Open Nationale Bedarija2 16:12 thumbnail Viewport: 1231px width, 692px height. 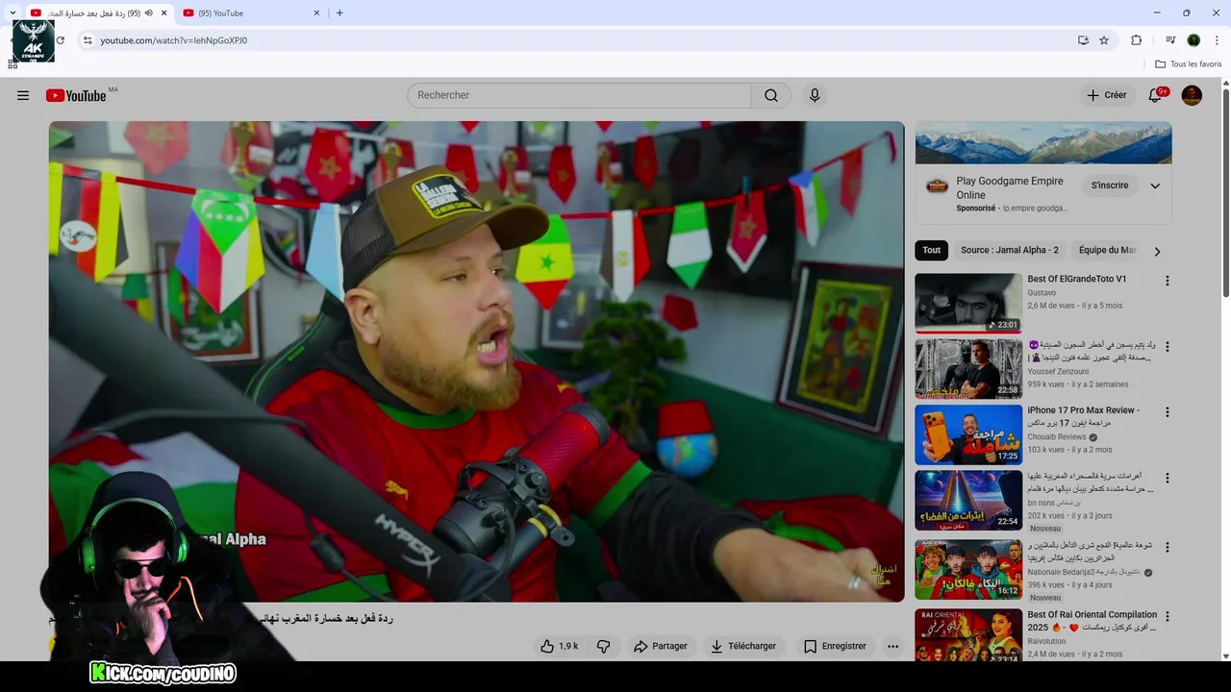point(968,569)
